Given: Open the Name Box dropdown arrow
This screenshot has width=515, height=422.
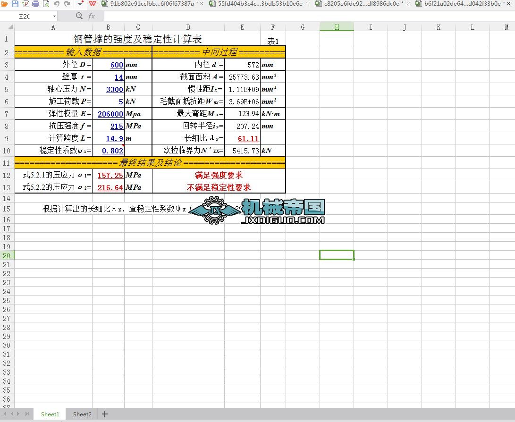Looking at the screenshot, I should (x=54, y=16).
